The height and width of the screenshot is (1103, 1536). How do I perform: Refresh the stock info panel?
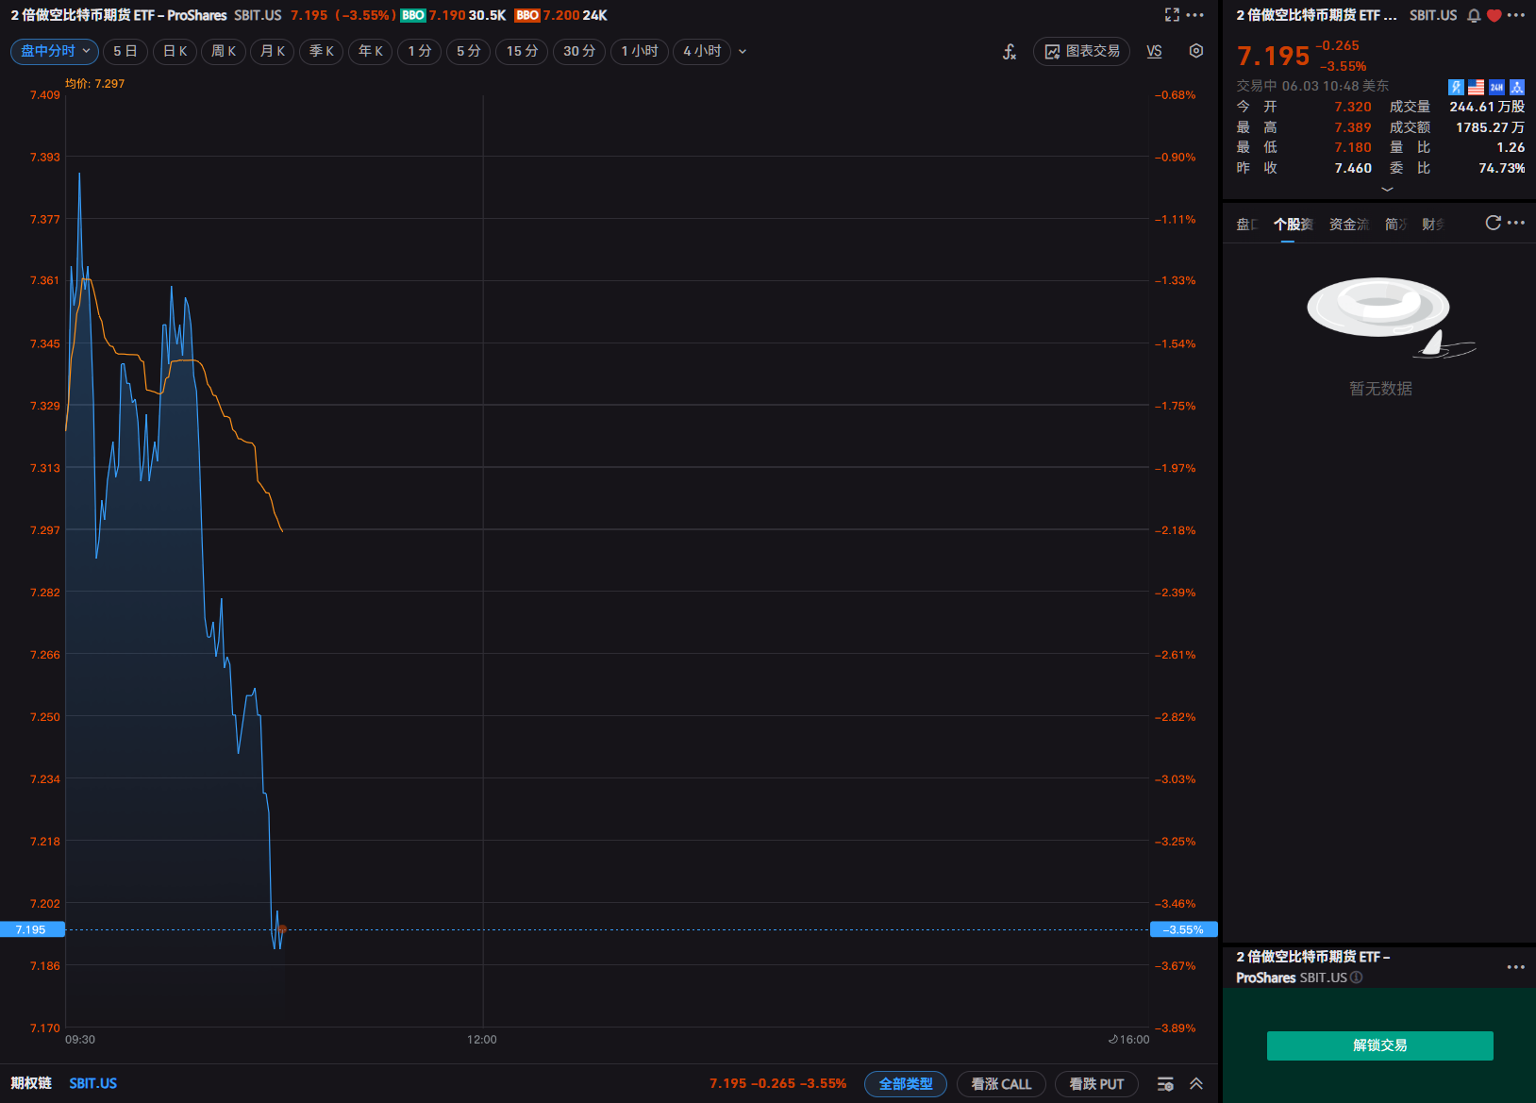point(1493,223)
